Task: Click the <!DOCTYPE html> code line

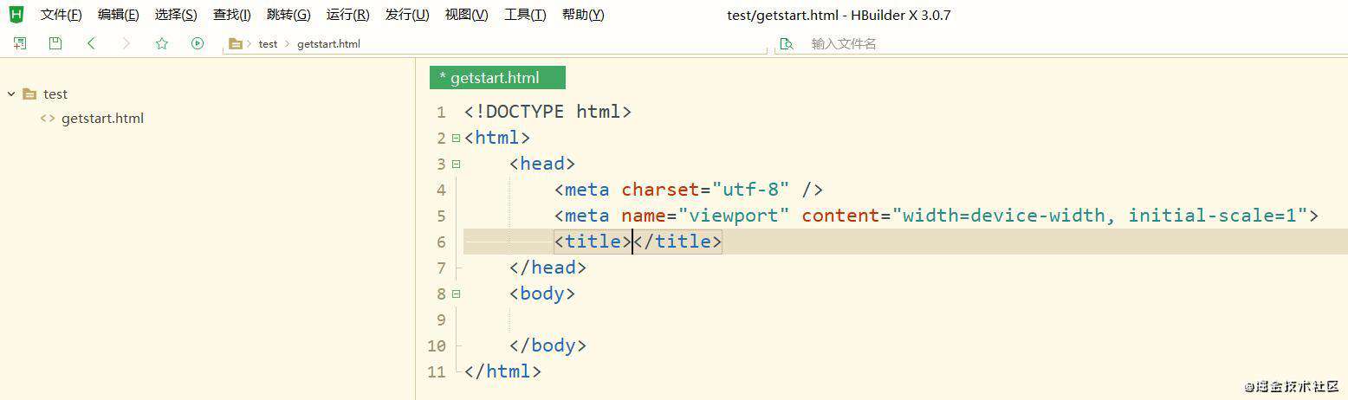Action: coord(548,112)
